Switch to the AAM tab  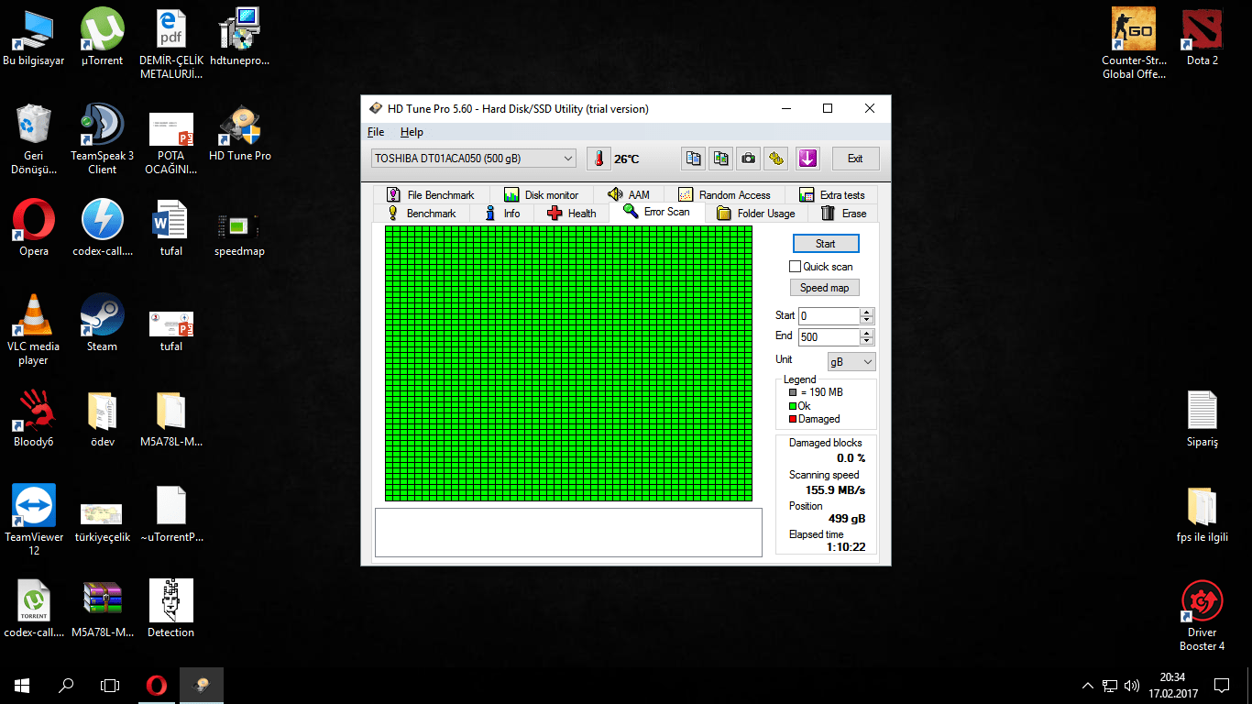[629, 194]
